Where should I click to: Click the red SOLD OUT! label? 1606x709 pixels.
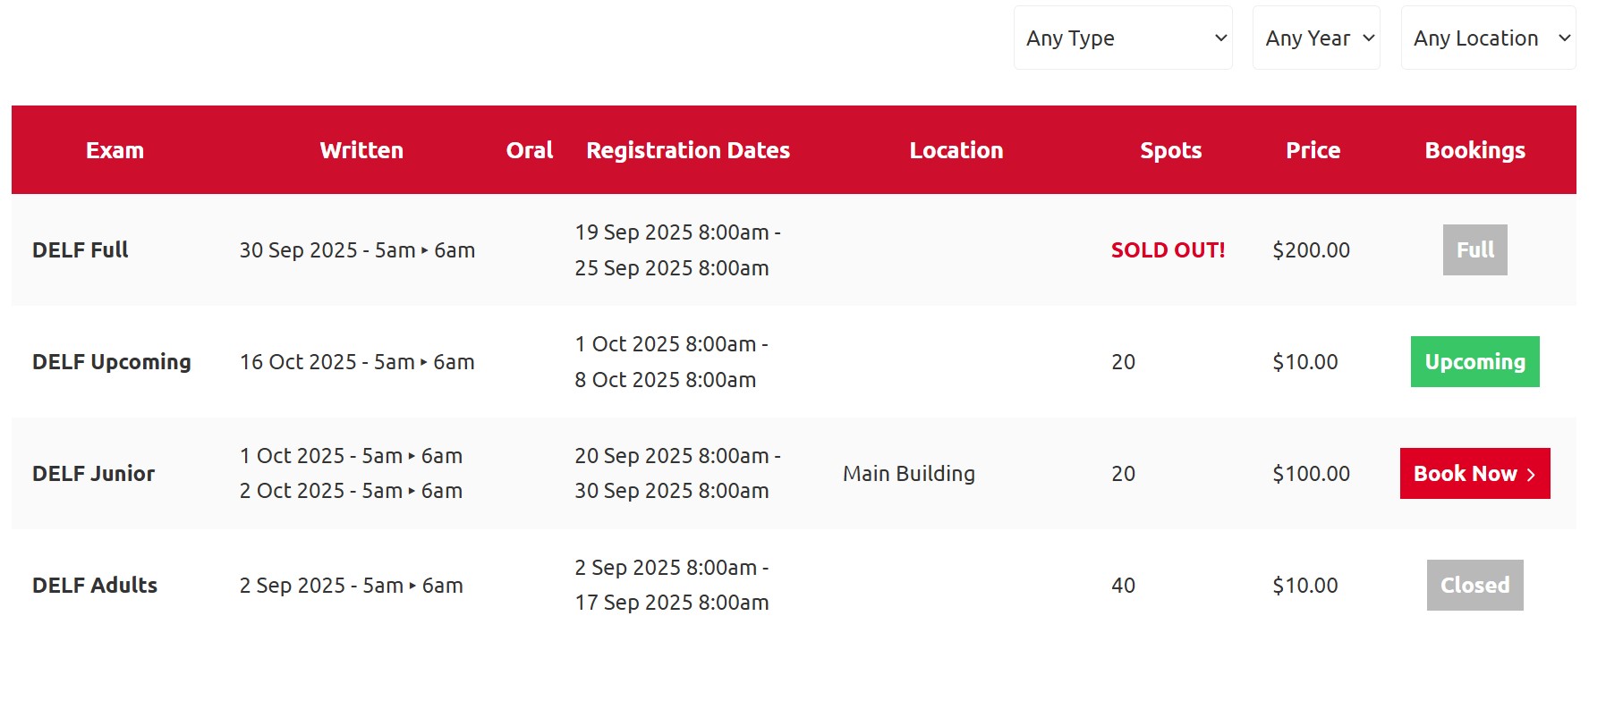(x=1168, y=249)
